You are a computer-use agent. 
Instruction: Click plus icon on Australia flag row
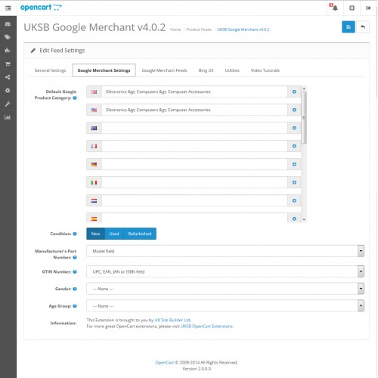point(294,128)
